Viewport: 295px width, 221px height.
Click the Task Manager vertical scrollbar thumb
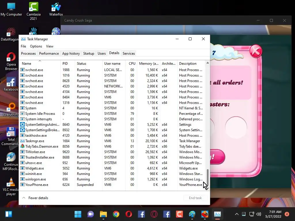coord(208,177)
